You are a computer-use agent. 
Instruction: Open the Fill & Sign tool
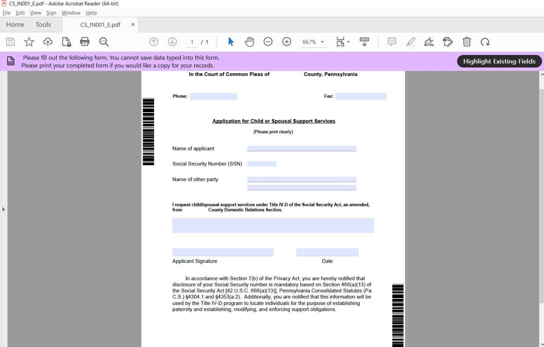point(429,42)
